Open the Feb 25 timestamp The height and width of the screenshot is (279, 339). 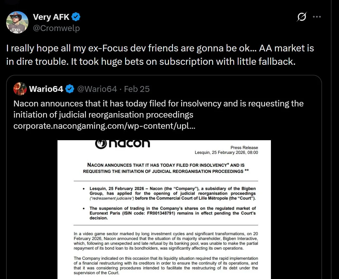[137, 89]
